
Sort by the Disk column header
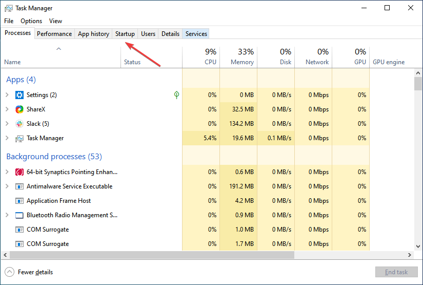coord(276,57)
